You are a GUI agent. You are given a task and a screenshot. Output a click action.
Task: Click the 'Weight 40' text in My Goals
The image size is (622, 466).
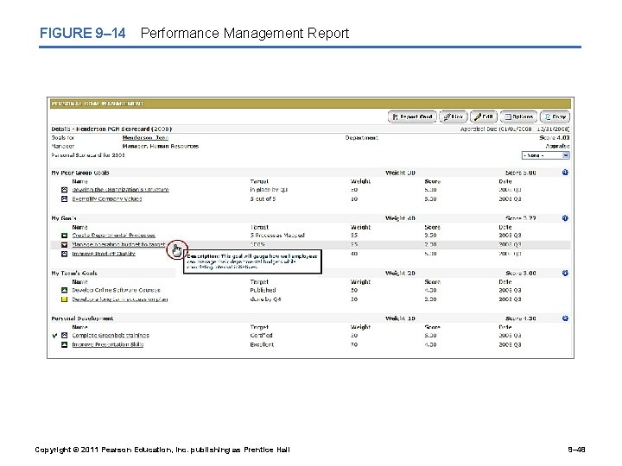click(x=400, y=218)
